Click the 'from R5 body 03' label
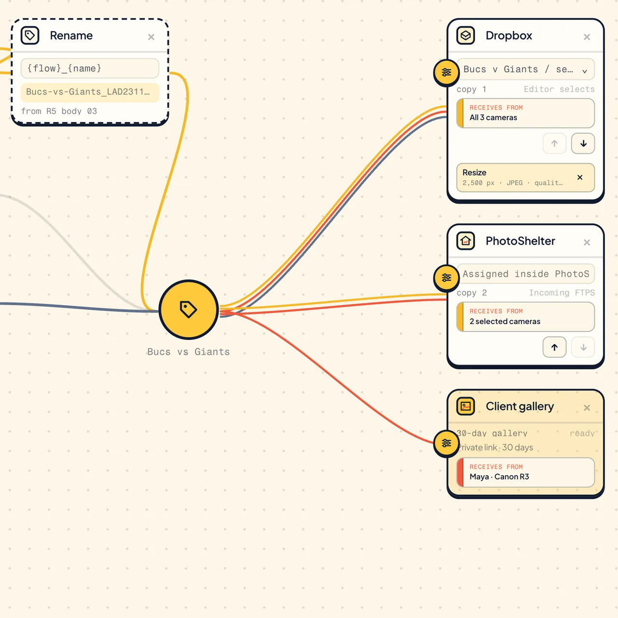 (x=59, y=111)
